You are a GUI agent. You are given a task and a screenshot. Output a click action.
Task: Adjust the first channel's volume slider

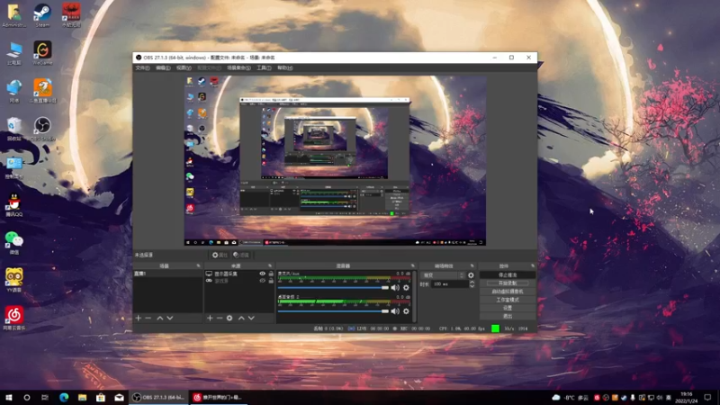point(332,287)
